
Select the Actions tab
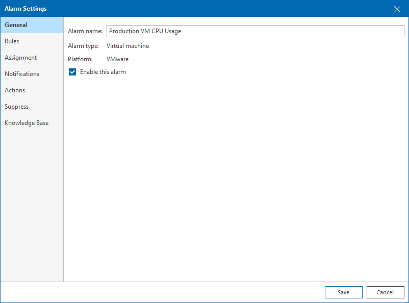point(32,90)
